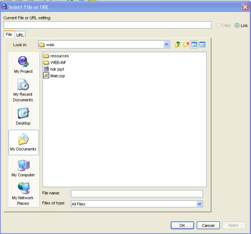Expand the Look in folder dropdown

166,45
